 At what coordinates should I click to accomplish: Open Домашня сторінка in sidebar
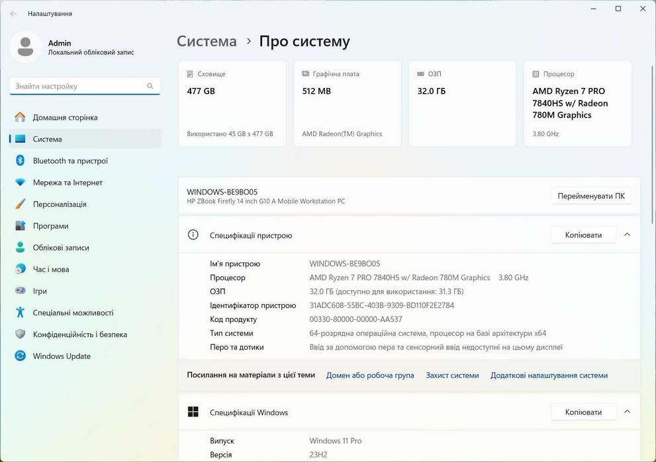pos(85,118)
